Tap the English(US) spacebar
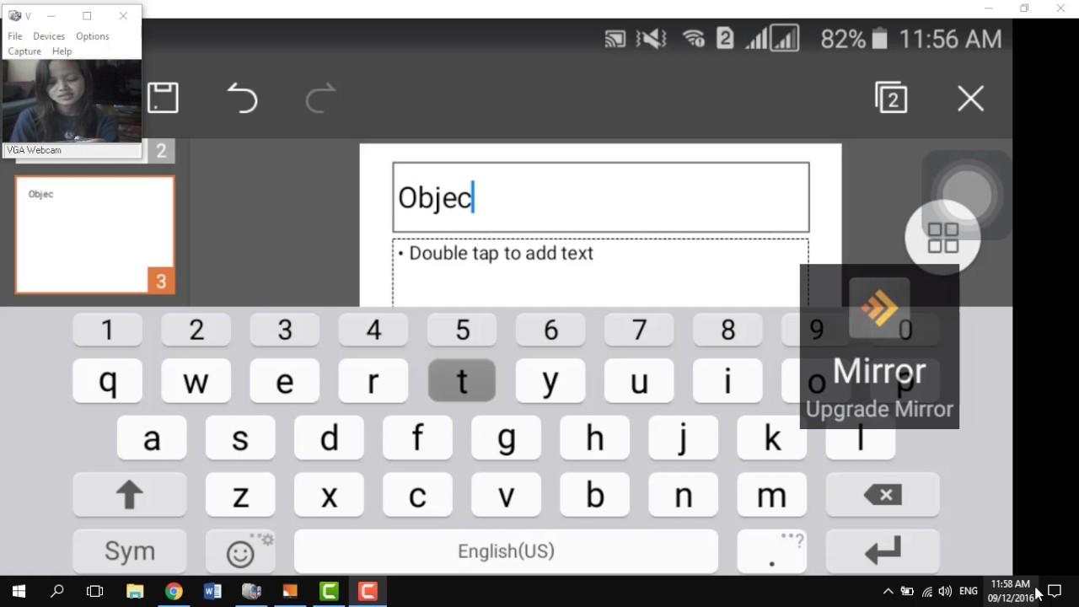This screenshot has width=1079, height=607. pos(506,551)
